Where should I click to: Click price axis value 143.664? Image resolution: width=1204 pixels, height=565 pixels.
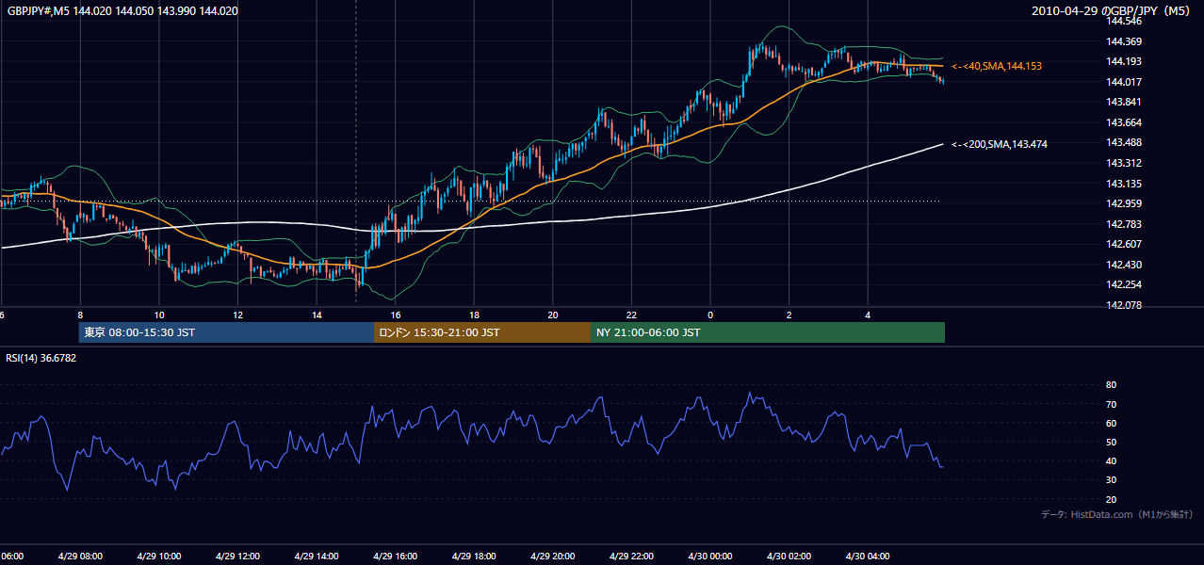tap(1124, 122)
